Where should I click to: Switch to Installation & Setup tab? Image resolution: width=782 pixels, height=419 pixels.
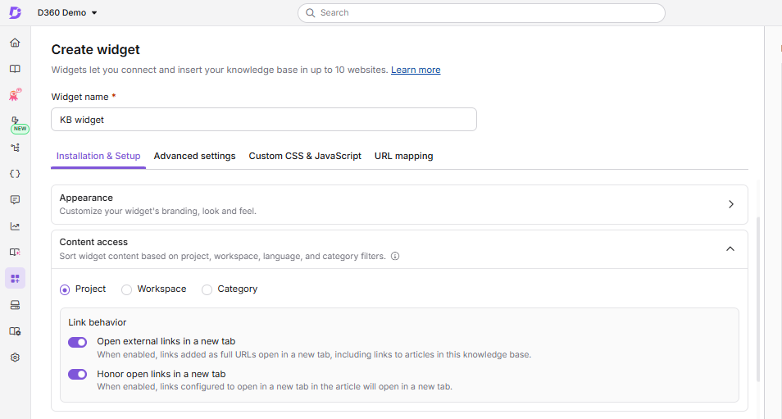pyautogui.click(x=98, y=156)
